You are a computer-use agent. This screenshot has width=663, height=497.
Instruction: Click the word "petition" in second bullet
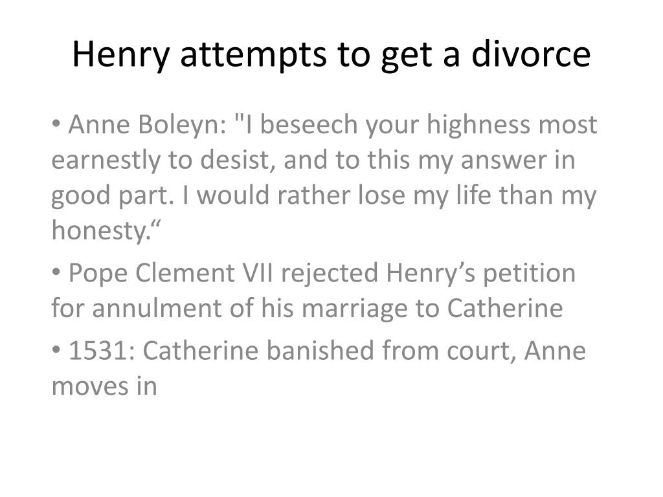[x=529, y=274]
